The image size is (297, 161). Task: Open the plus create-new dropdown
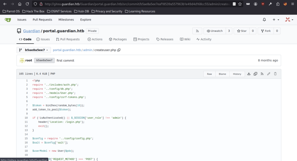(276, 20)
